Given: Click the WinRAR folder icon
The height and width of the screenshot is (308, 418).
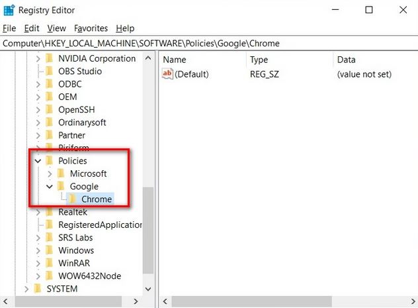Looking at the screenshot, I should (x=50, y=263).
